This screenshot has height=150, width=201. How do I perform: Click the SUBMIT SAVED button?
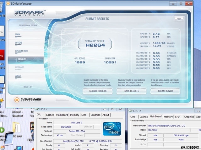point(165,91)
